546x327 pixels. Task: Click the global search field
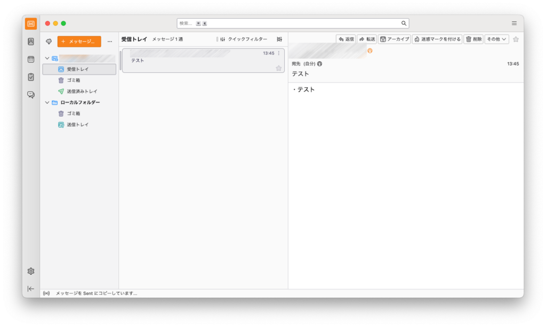(292, 23)
